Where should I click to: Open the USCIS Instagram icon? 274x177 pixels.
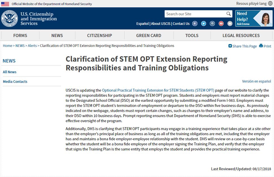tap(212, 24)
